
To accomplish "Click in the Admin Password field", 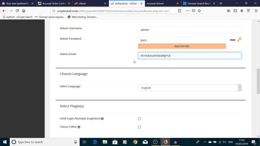I will pos(182,40).
